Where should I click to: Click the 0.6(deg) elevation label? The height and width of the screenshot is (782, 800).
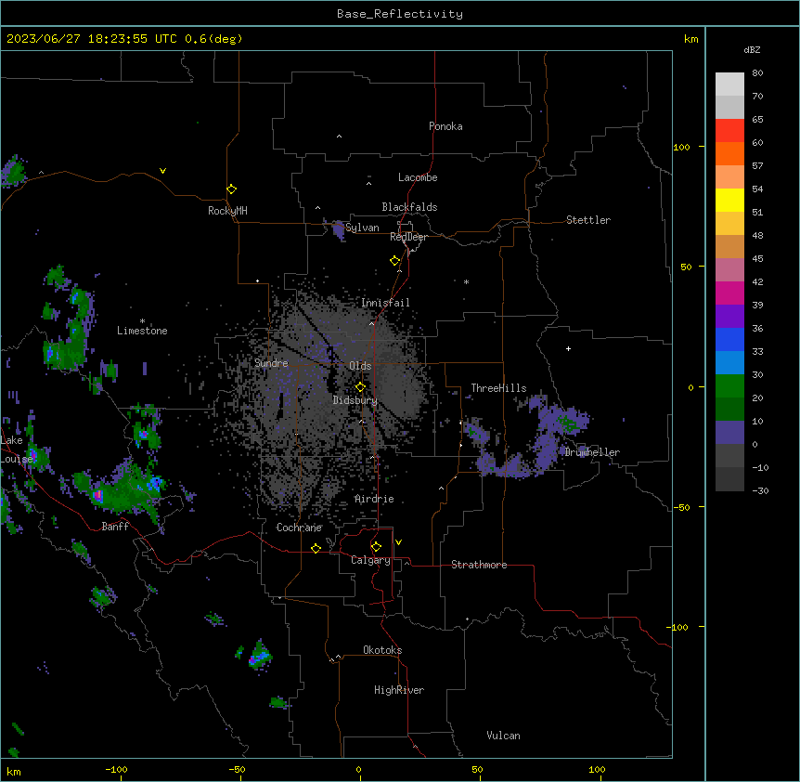[213, 39]
